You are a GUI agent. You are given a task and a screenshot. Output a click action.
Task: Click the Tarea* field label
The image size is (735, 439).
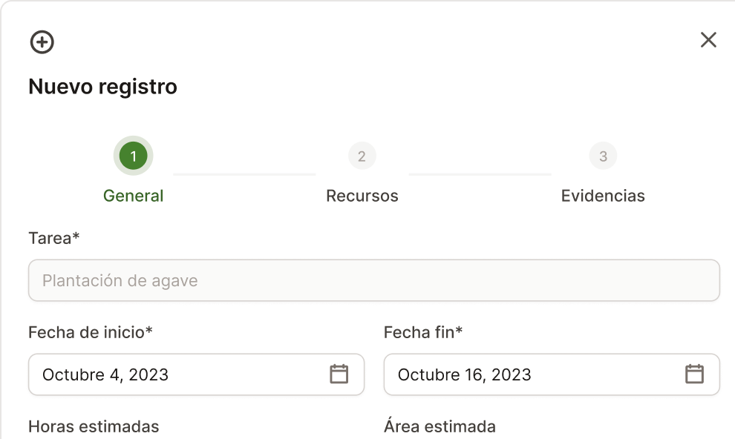(x=54, y=238)
